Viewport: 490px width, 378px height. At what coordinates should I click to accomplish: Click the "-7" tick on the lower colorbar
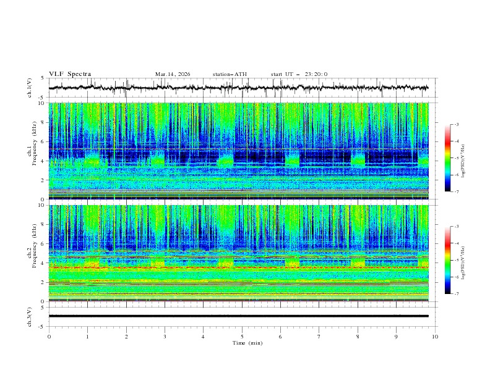click(x=456, y=294)
